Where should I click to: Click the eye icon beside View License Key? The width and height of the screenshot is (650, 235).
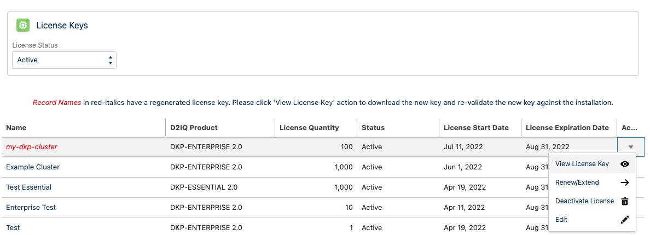click(x=625, y=164)
